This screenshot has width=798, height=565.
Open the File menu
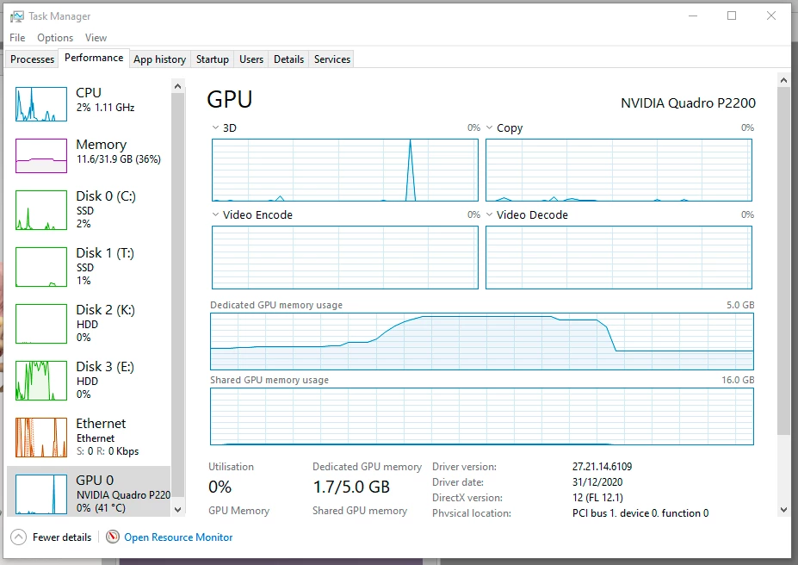(17, 38)
